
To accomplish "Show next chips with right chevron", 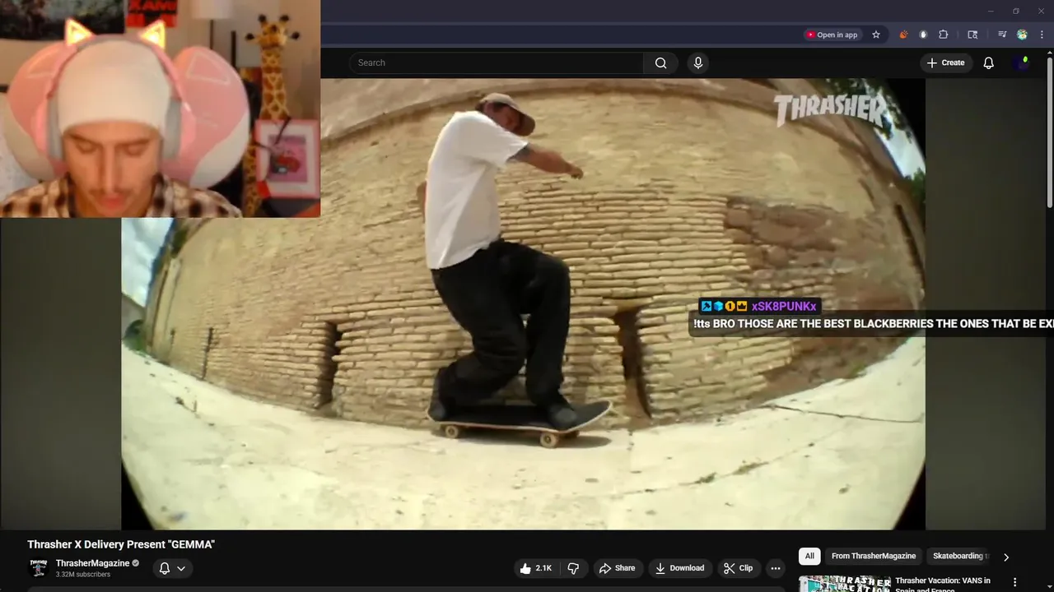I will pos(1005,557).
